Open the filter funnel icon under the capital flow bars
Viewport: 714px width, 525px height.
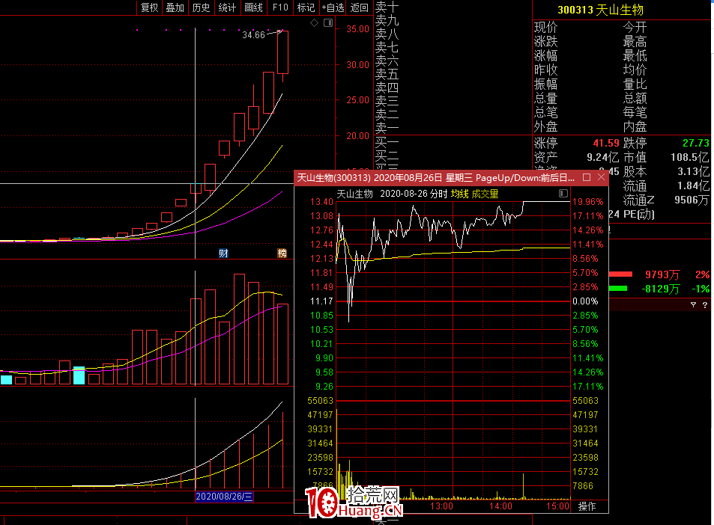tap(693, 305)
